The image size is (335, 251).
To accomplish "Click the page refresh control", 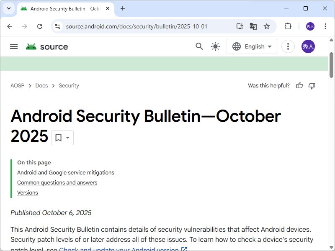I will click(x=40, y=26).
